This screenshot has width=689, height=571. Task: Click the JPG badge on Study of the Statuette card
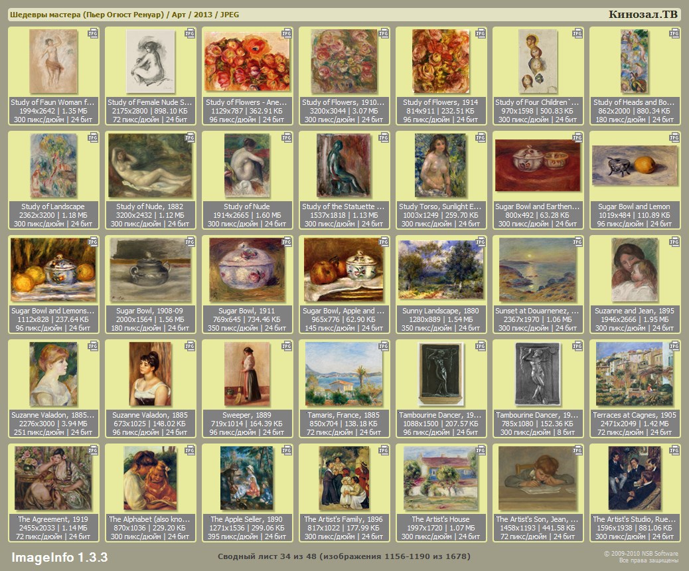coord(384,138)
